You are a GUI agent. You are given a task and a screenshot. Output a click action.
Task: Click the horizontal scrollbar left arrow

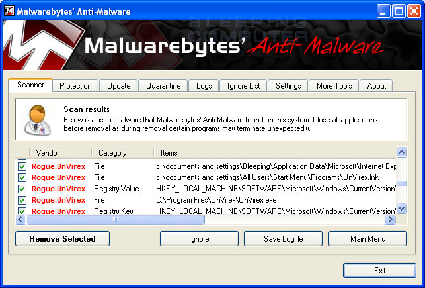[20, 219]
